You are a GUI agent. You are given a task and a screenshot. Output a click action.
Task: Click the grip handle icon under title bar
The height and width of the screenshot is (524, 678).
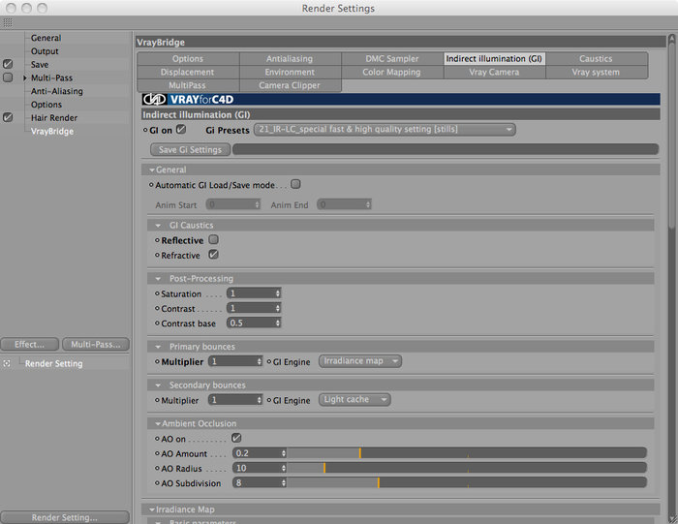(8, 22)
